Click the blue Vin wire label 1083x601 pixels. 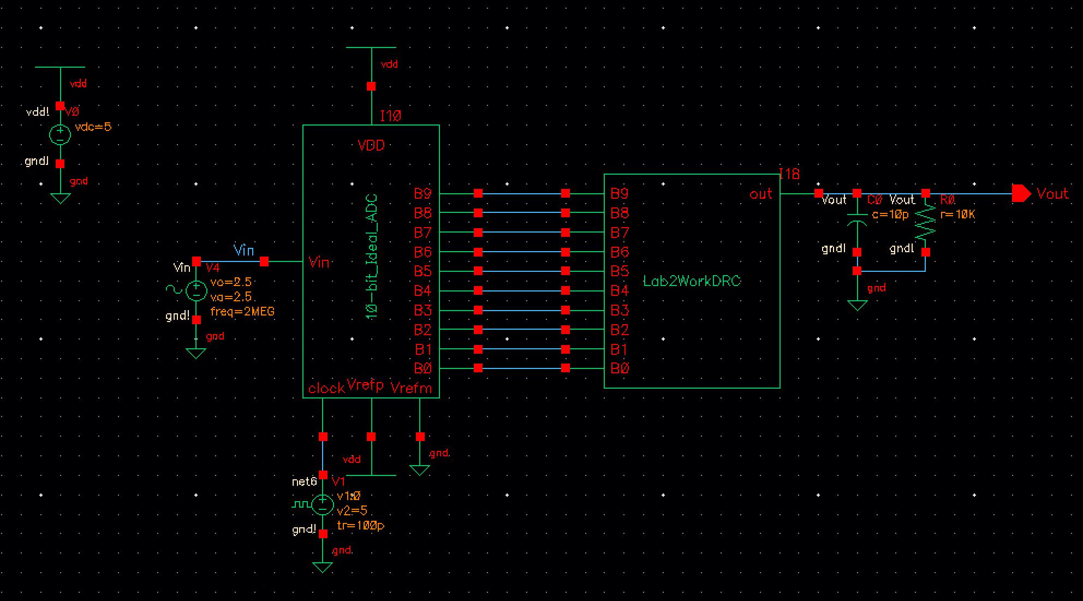[x=243, y=250]
